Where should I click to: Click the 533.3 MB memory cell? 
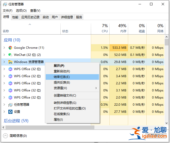[x=119, y=48]
